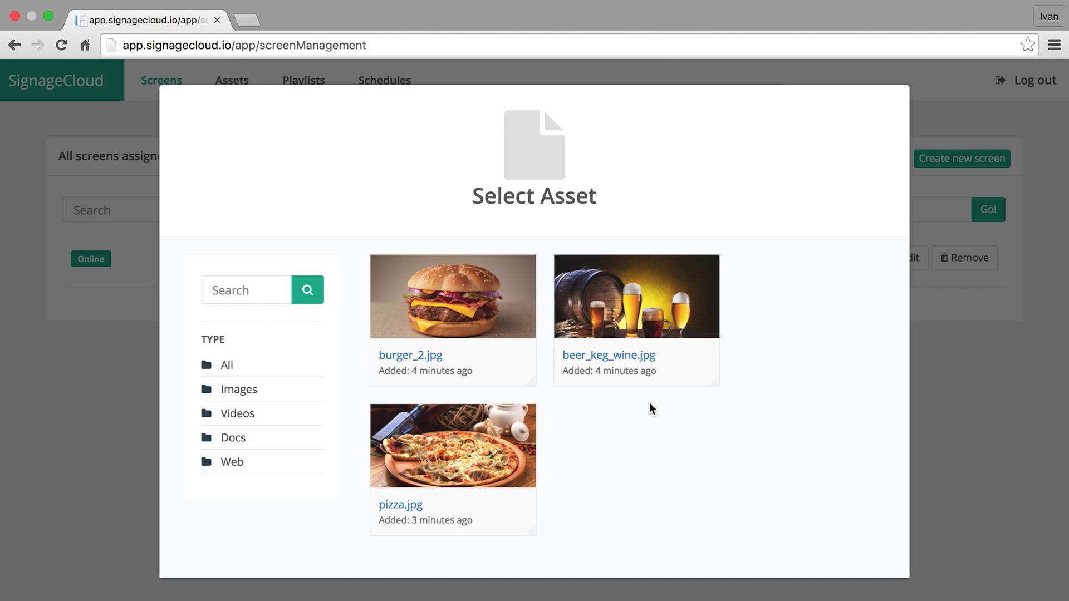Click the Select Asset heading
The width and height of the screenshot is (1069, 601).
tap(534, 196)
